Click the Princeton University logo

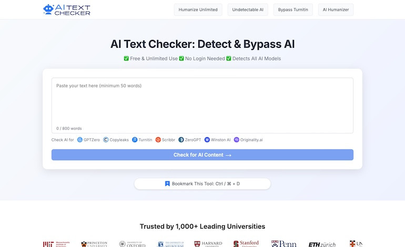[x=94, y=244]
